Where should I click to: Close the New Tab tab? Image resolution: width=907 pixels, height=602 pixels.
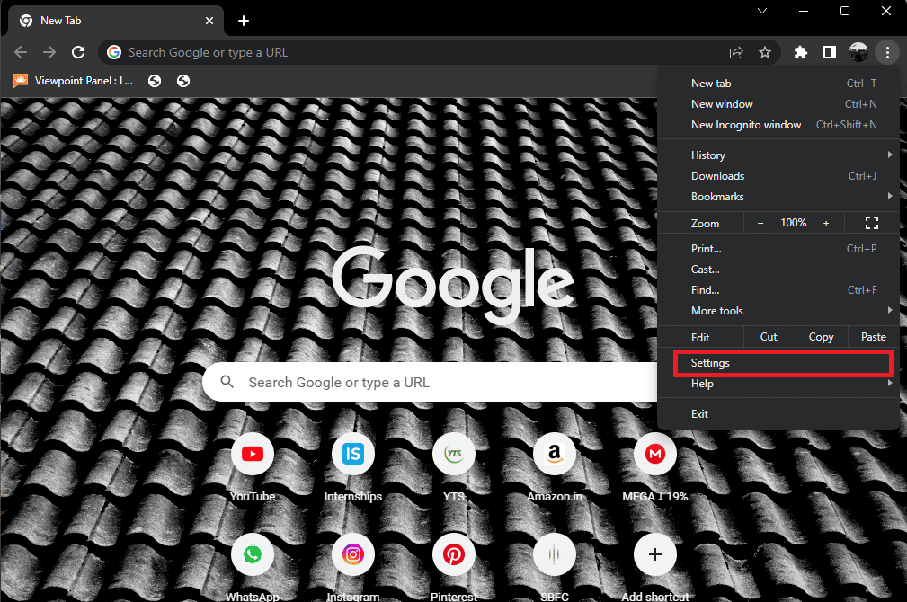(209, 21)
